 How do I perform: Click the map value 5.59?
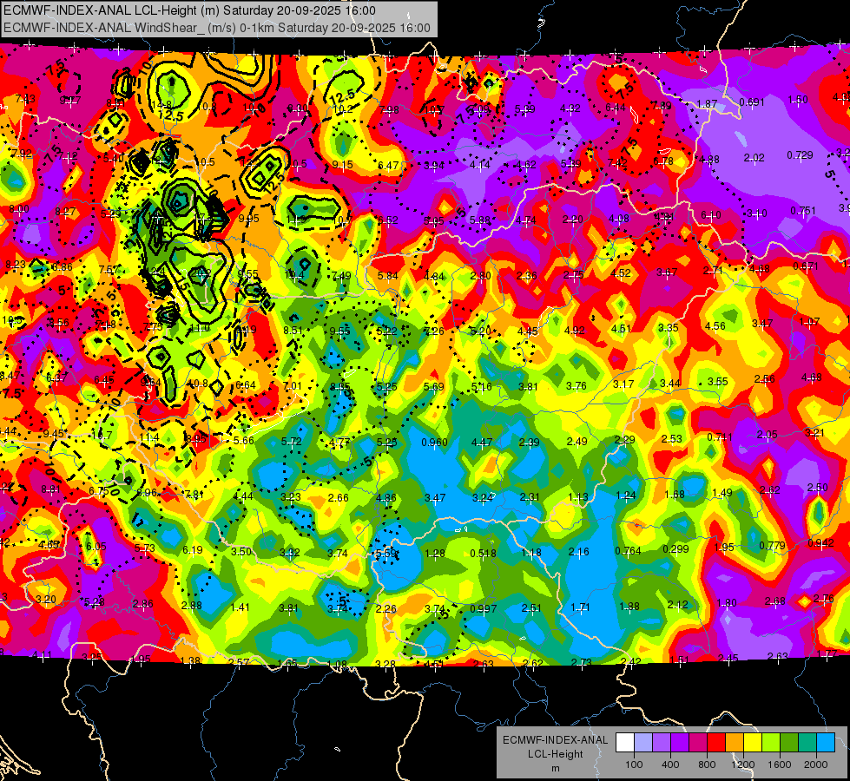pyautogui.click(x=386, y=554)
